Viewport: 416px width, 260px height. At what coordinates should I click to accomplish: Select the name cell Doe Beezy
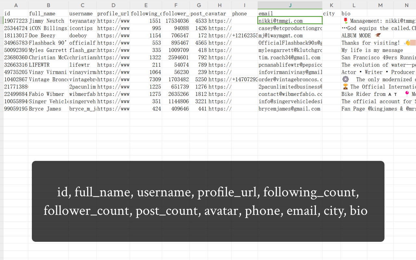click(x=48, y=35)
